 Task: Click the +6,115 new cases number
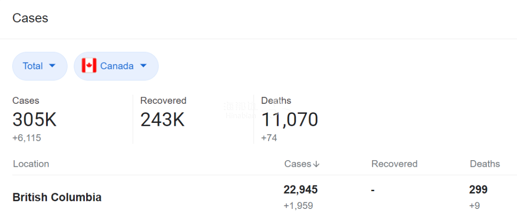[x=27, y=138]
